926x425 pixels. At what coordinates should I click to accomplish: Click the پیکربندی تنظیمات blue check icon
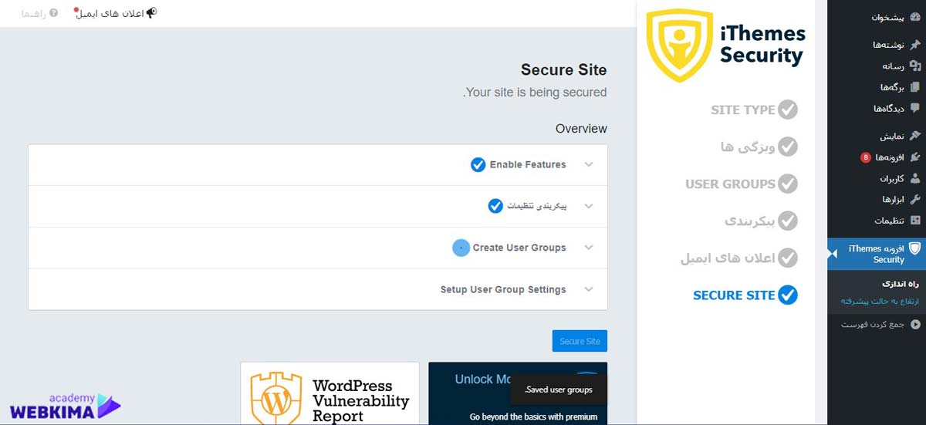(x=495, y=206)
